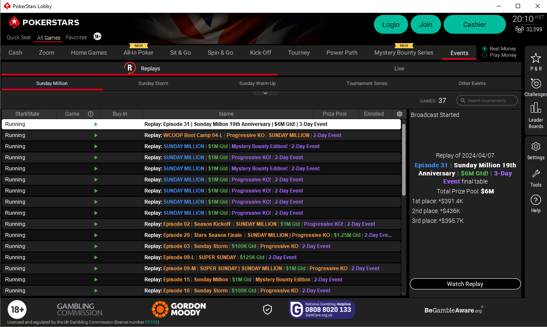This screenshot has height=327, width=547.
Task: Click the Login button
Action: 391,24
